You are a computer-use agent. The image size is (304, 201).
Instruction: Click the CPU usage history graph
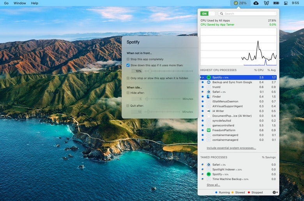pos(239,47)
